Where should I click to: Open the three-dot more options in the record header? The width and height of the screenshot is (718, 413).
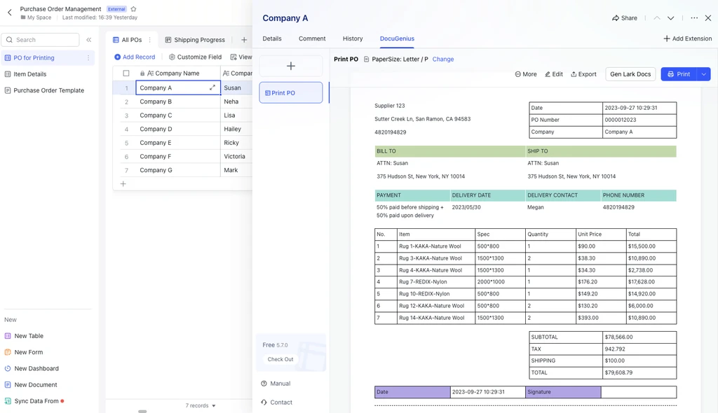[x=694, y=18]
